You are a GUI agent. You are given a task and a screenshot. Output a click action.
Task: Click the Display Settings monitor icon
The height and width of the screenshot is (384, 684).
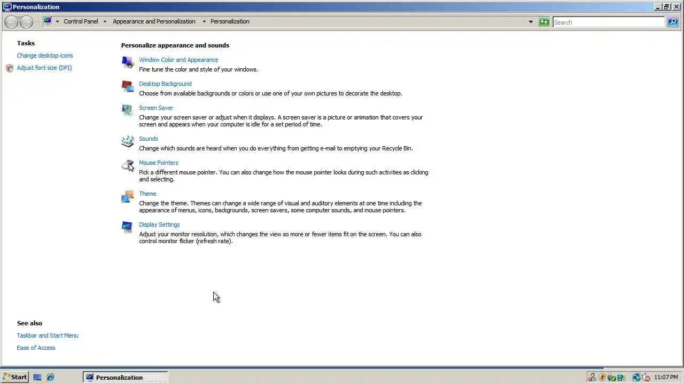pos(127,227)
